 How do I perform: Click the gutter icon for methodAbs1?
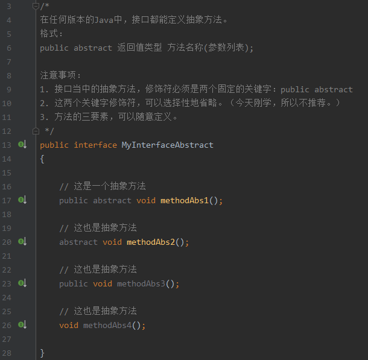pos(22,200)
